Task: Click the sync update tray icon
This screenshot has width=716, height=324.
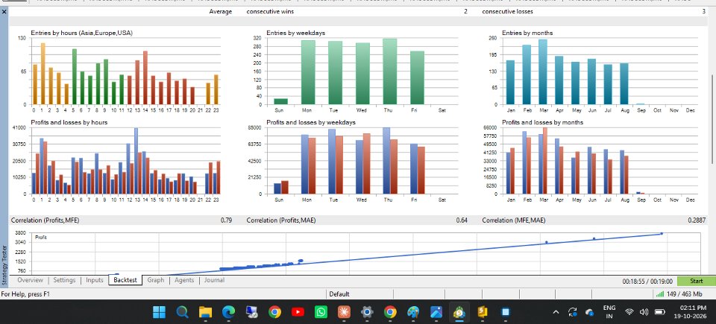Action: point(573,313)
